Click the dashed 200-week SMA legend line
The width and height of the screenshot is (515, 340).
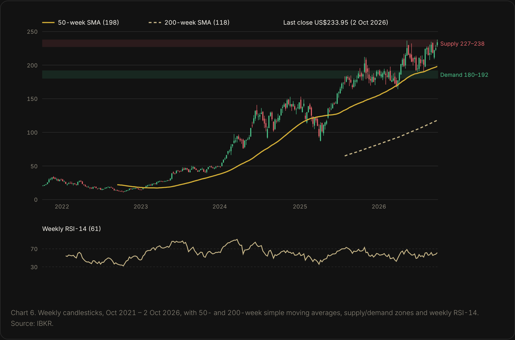pos(155,22)
